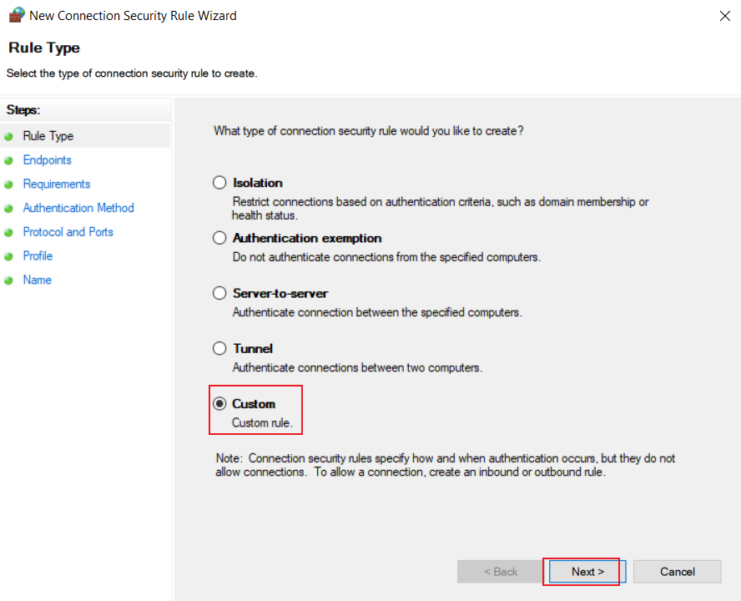This screenshot has width=741, height=601.
Task: Click green bullet beside Authentication Method step
Action: [8, 209]
